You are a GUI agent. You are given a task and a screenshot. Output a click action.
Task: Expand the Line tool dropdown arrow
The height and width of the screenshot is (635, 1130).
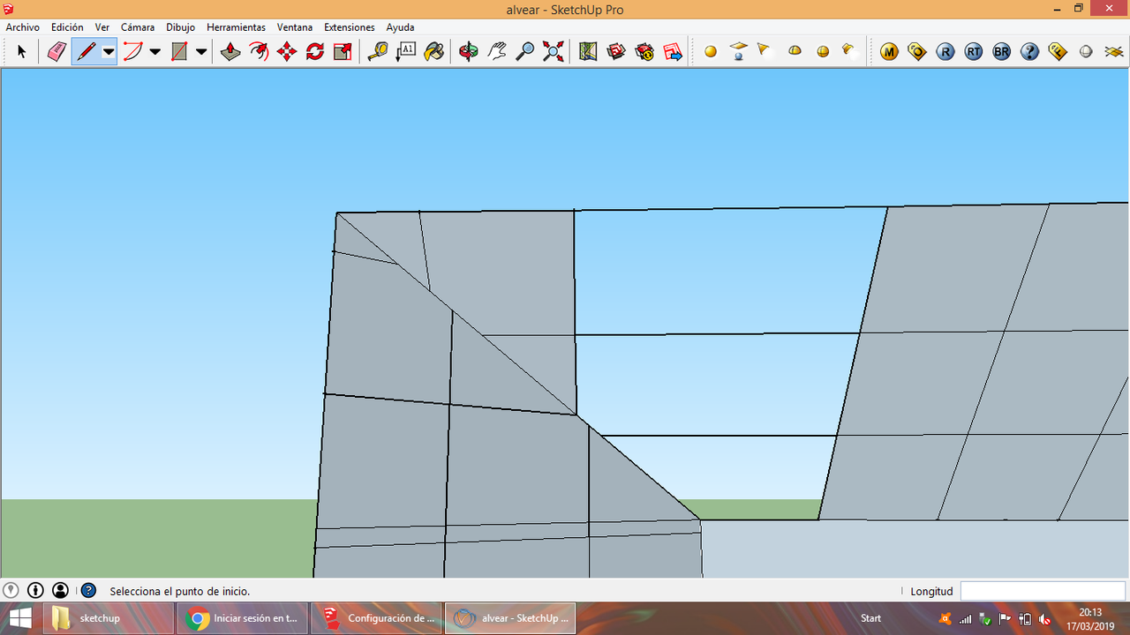point(109,52)
